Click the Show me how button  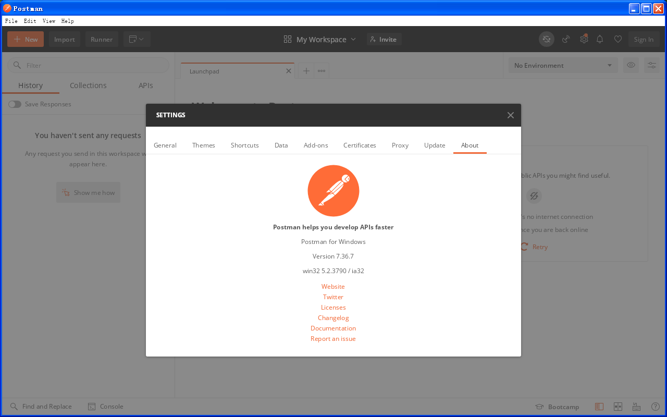(88, 192)
